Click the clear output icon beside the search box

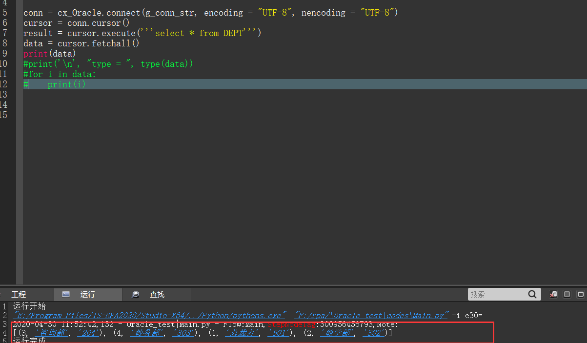tap(553, 294)
